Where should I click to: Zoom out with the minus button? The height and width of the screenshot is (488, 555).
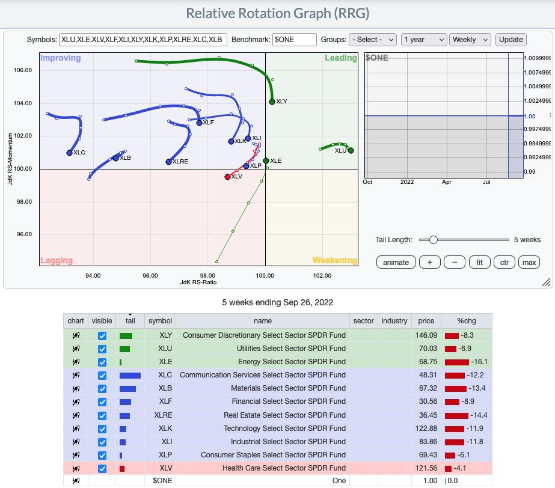(x=455, y=263)
